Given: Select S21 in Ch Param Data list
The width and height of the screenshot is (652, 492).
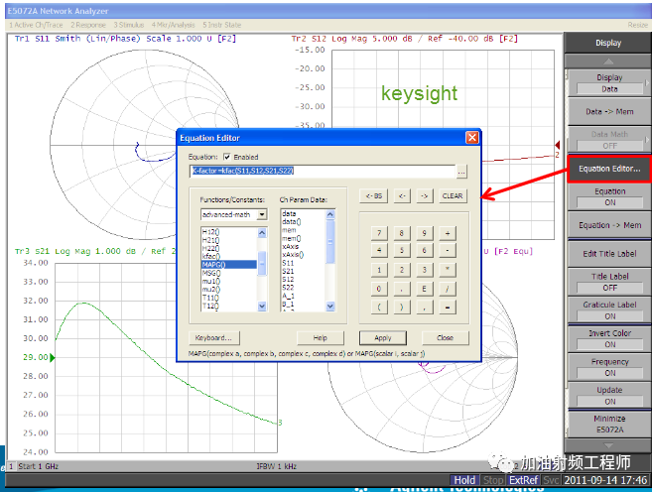Looking at the screenshot, I should [x=304, y=271].
